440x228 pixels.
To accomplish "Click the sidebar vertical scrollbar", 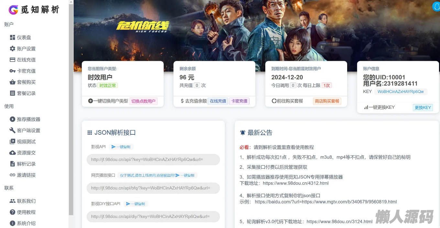I will [x=71, y=108].
